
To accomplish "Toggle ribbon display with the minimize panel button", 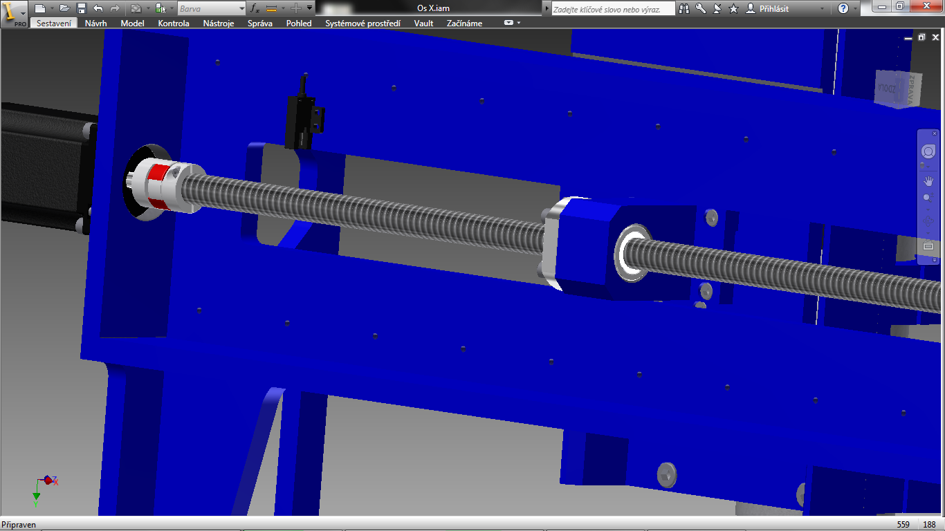I will pyautogui.click(x=509, y=23).
